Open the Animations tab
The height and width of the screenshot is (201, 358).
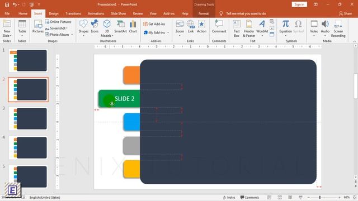(96, 13)
